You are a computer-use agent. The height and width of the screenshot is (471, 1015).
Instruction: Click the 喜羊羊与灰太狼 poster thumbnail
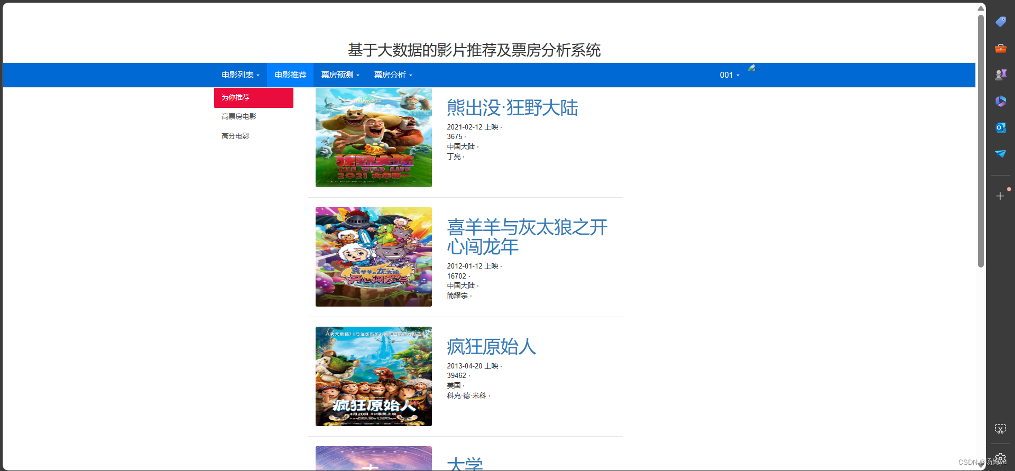point(374,257)
